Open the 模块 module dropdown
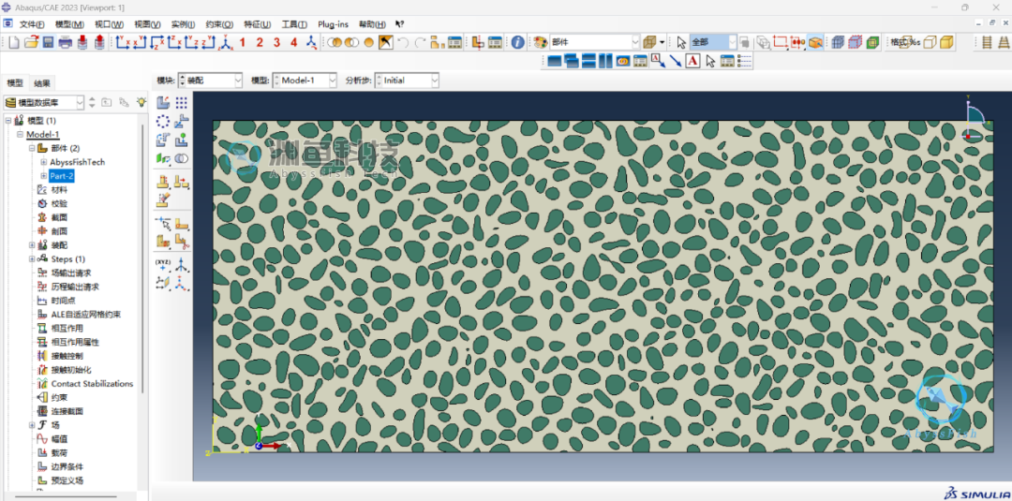The width and height of the screenshot is (1012, 501). coord(210,81)
